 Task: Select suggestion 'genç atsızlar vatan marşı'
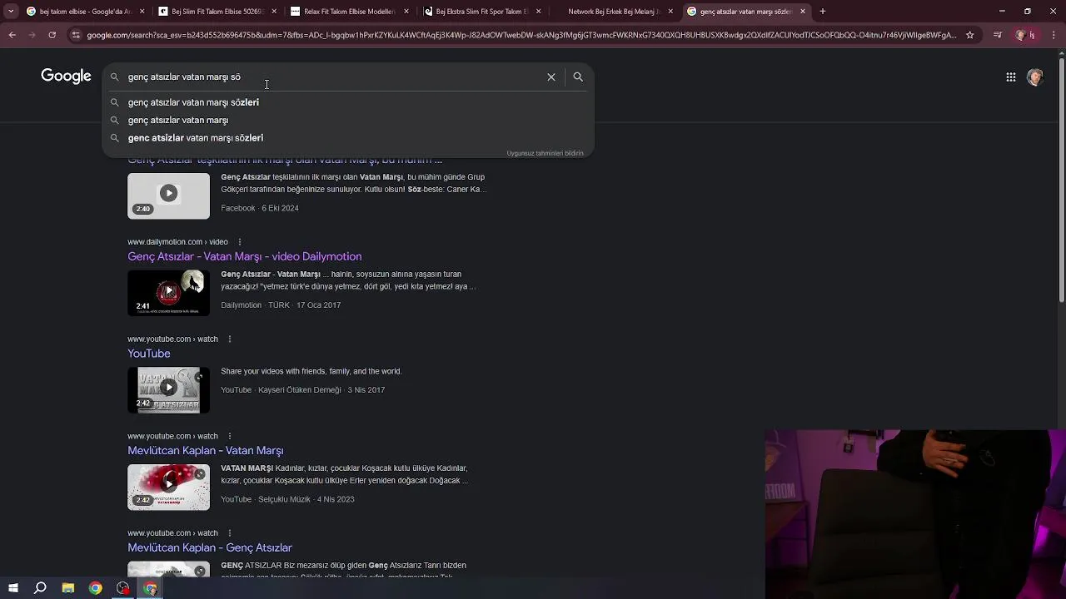click(347, 120)
